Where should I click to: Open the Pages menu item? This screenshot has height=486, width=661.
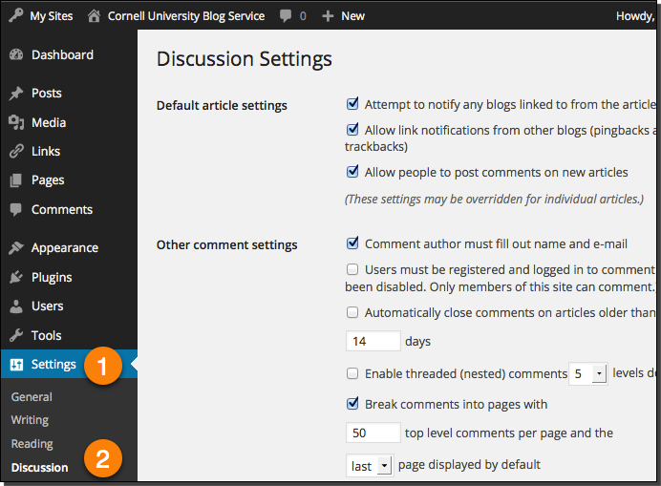[x=48, y=180]
